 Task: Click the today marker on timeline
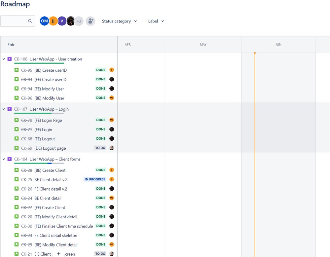pyautogui.click(x=255, y=54)
